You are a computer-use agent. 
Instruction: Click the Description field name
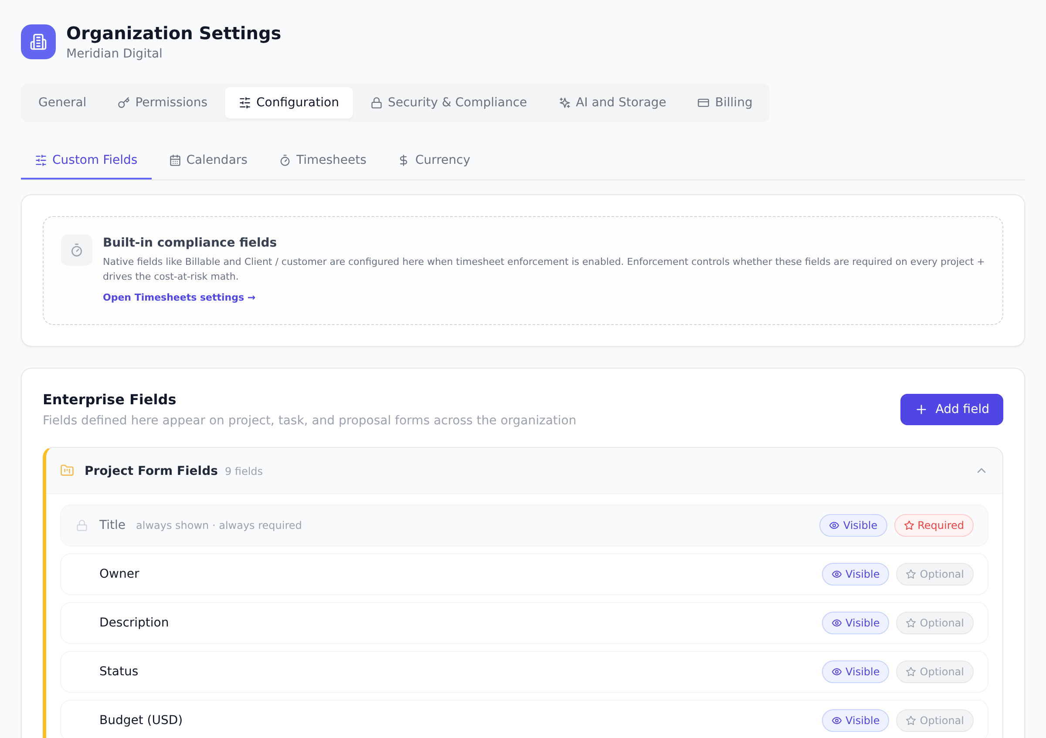click(x=134, y=623)
